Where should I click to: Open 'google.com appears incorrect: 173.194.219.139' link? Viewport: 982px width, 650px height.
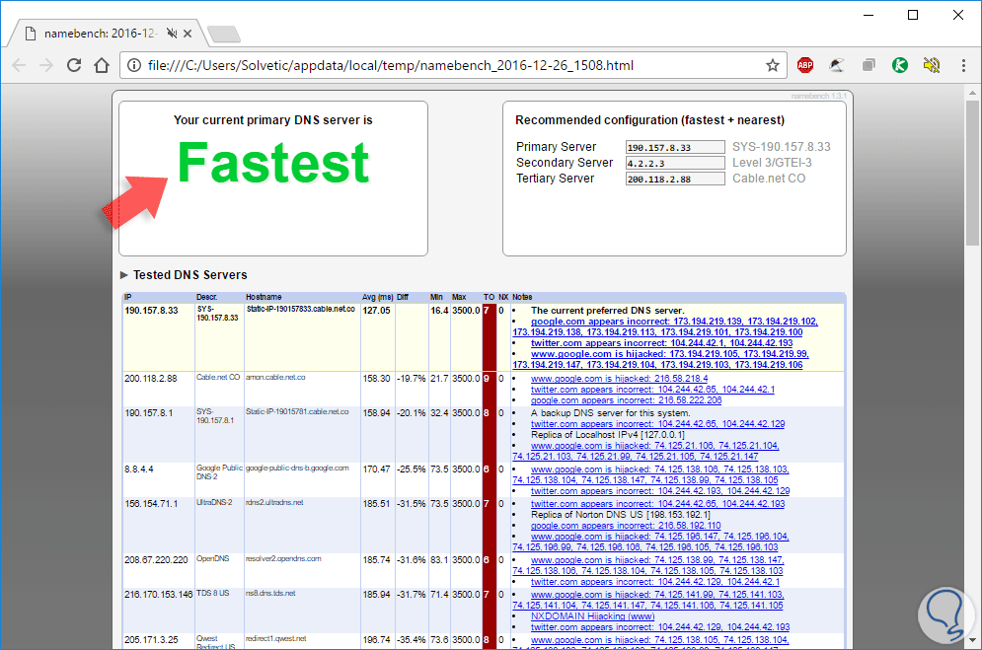pyautogui.click(x=665, y=326)
